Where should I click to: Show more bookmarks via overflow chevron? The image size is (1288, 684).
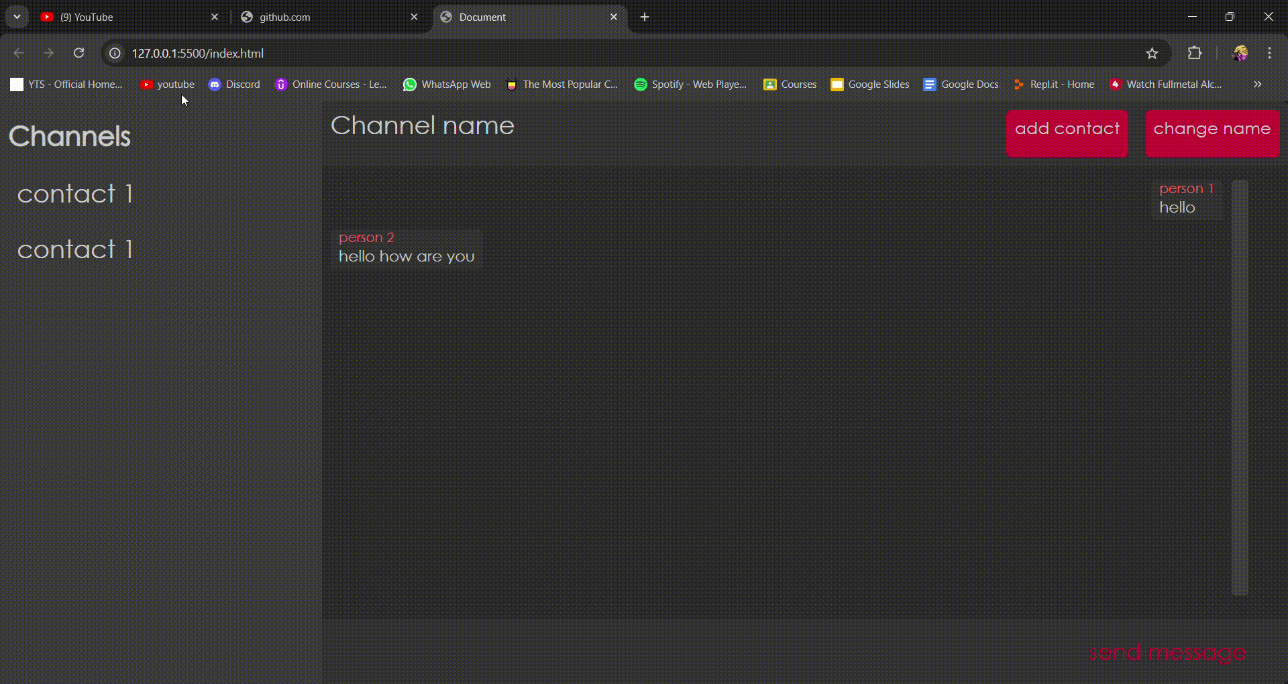coord(1258,84)
